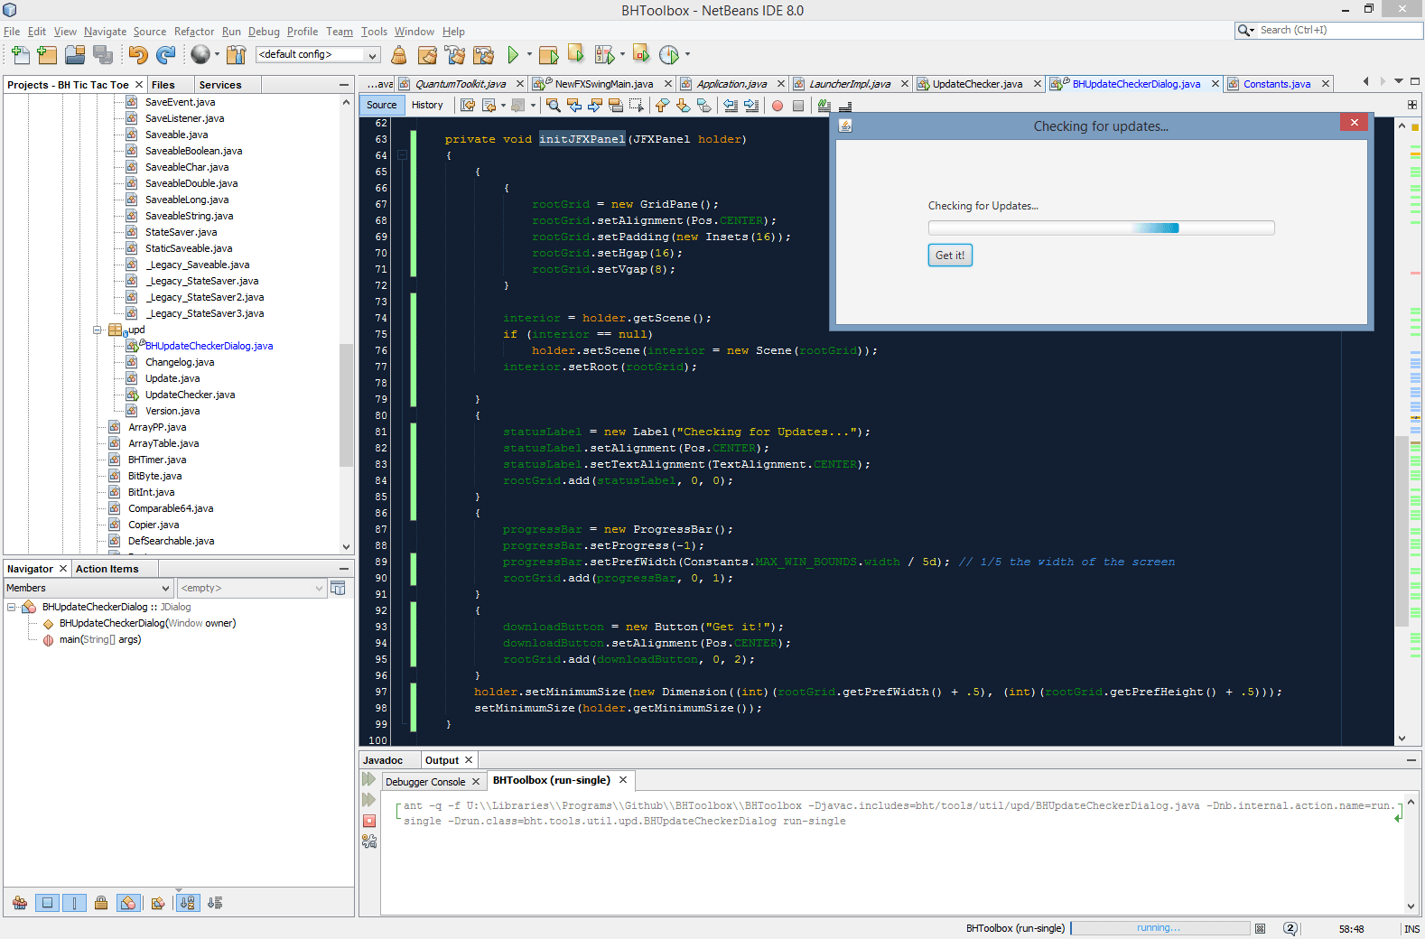Image resolution: width=1425 pixels, height=939 pixels.
Task: Click the globe browser icon
Action: coord(200,55)
